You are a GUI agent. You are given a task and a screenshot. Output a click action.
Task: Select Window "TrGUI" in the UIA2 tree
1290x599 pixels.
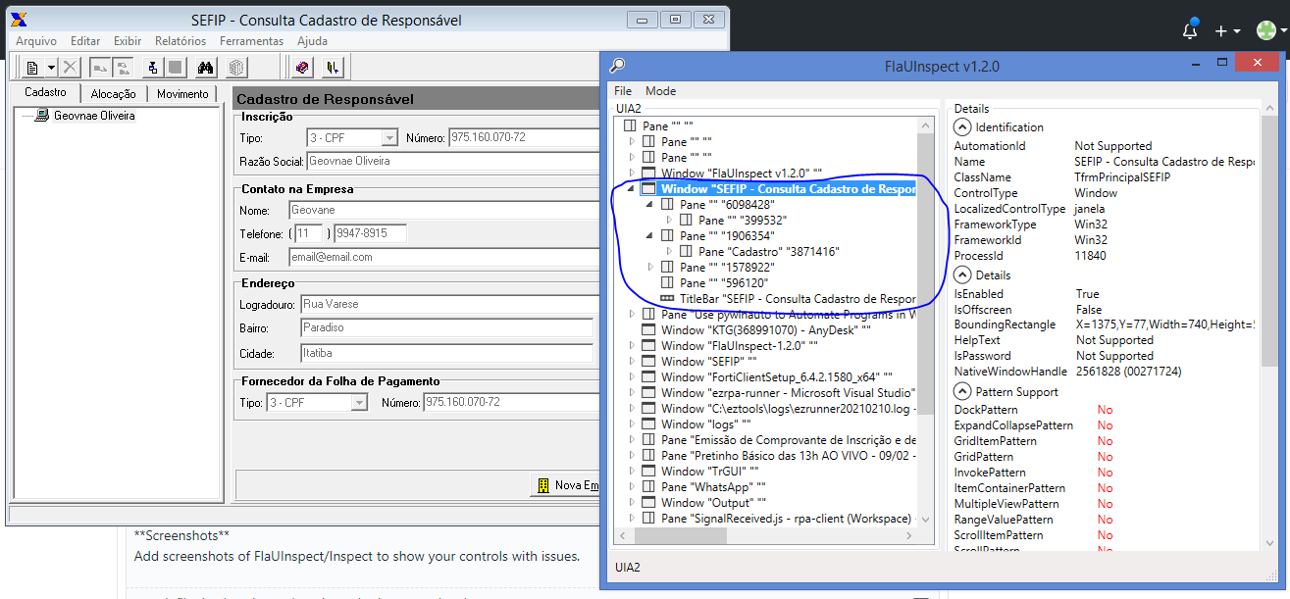709,472
